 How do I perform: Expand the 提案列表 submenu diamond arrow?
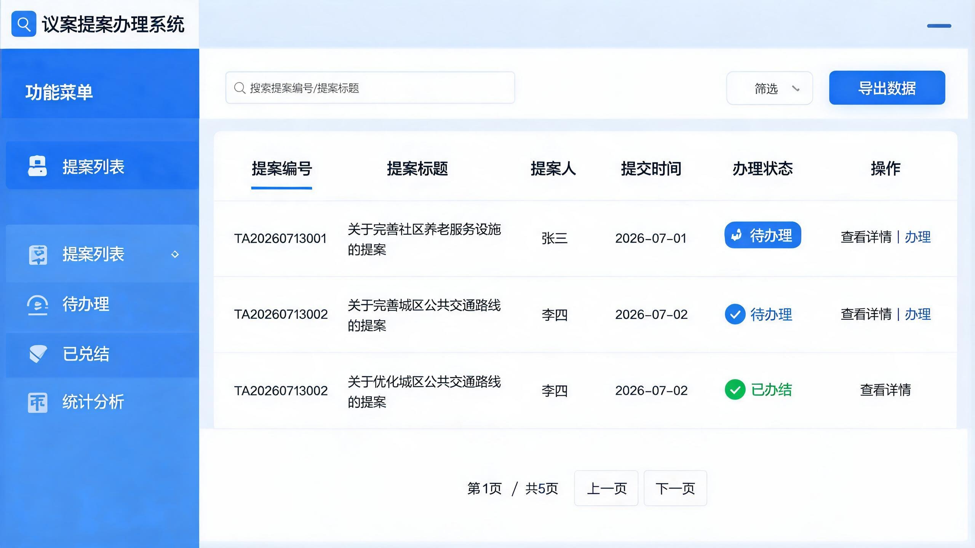coord(175,254)
